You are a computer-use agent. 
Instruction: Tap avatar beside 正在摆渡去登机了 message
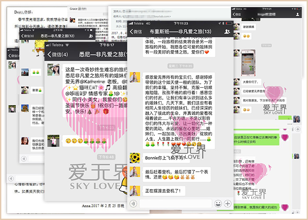click(135, 191)
